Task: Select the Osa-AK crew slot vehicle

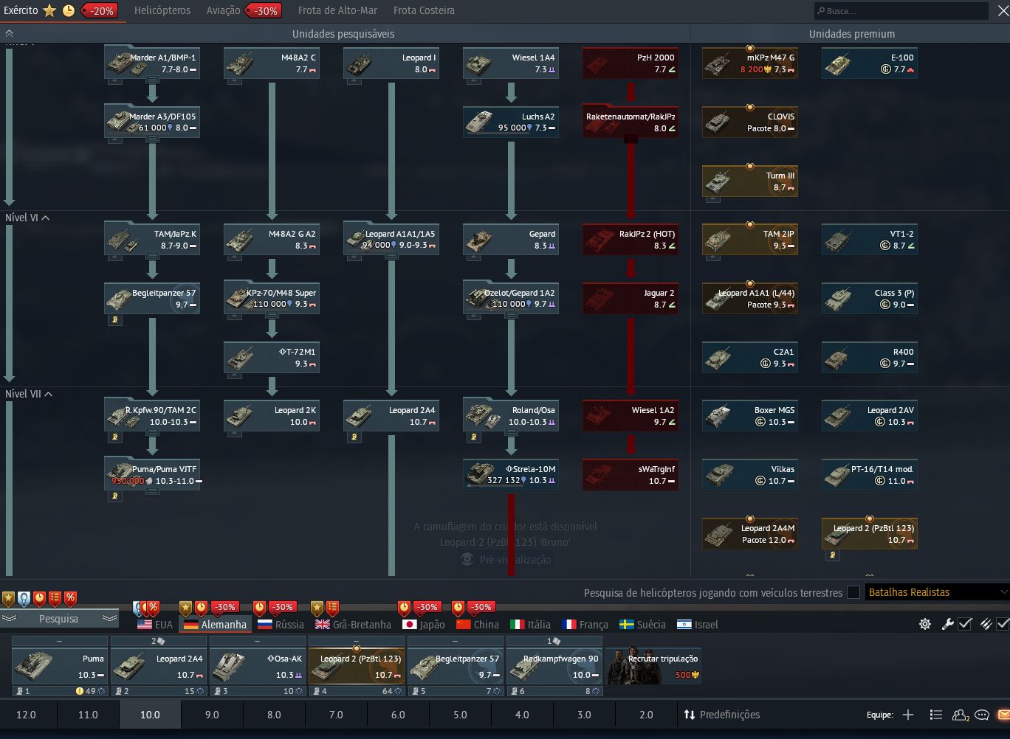Action: click(258, 666)
